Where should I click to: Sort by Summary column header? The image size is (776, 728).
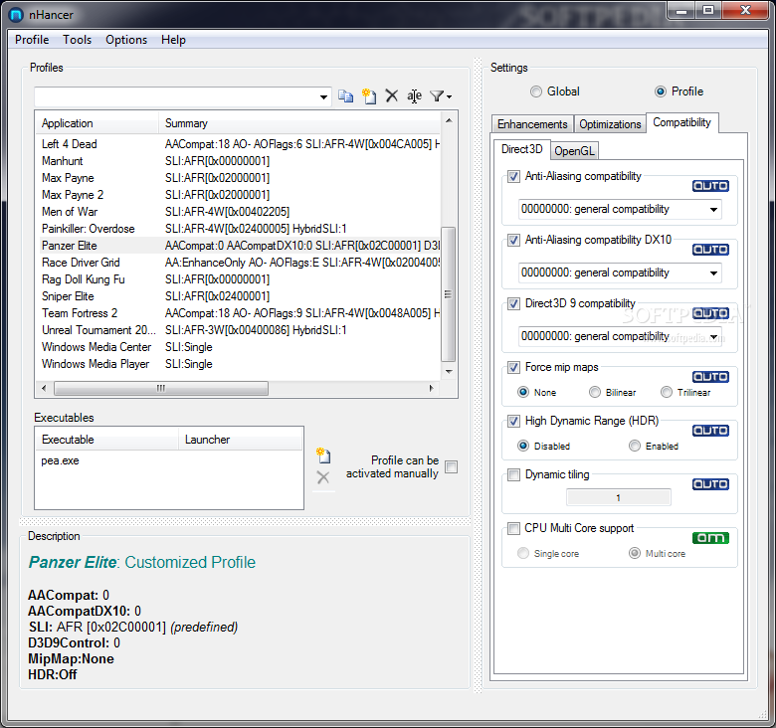(298, 123)
